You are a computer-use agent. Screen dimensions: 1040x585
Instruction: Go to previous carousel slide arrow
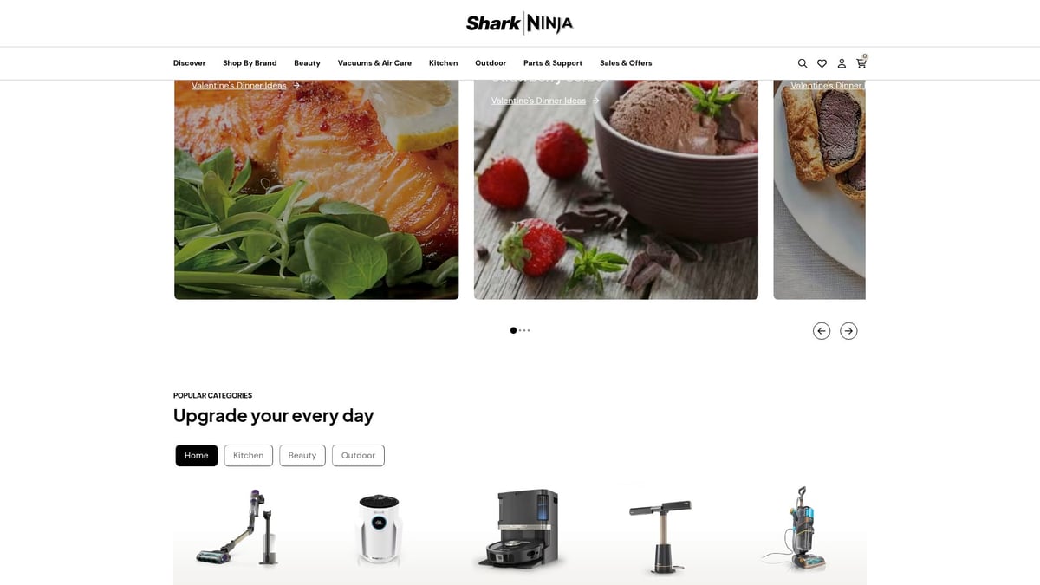[822, 330]
